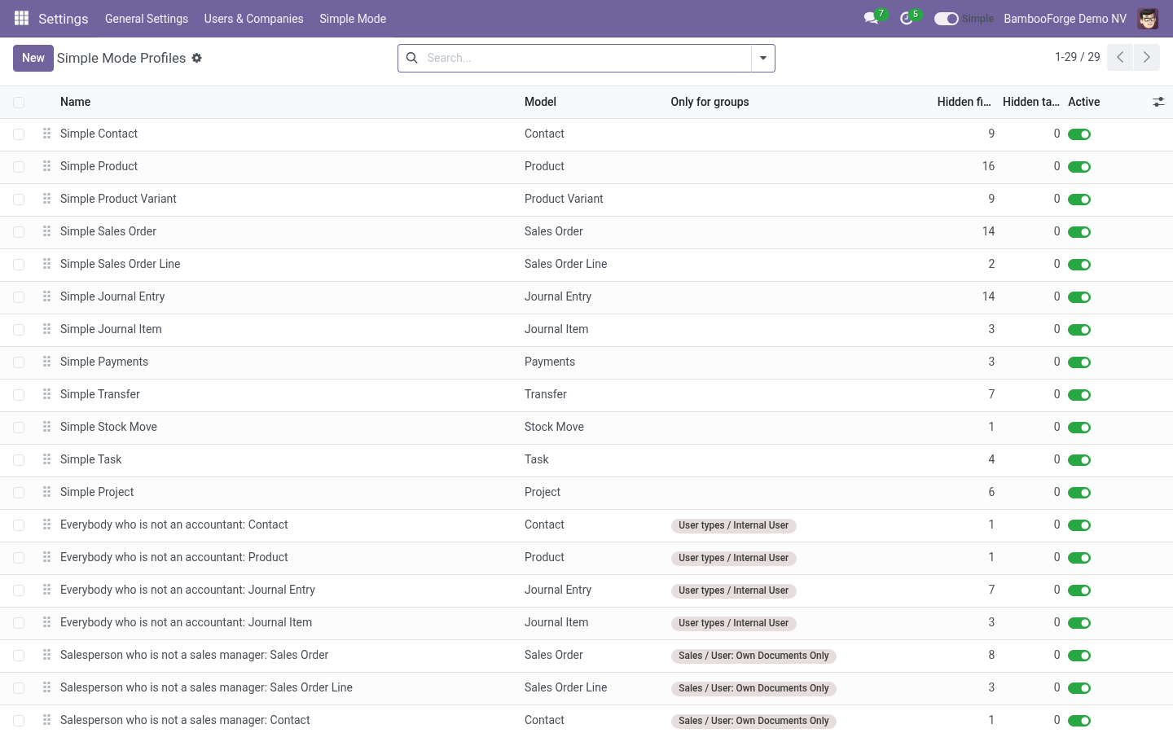Toggle the Simple mode switch in the header

pos(946,19)
